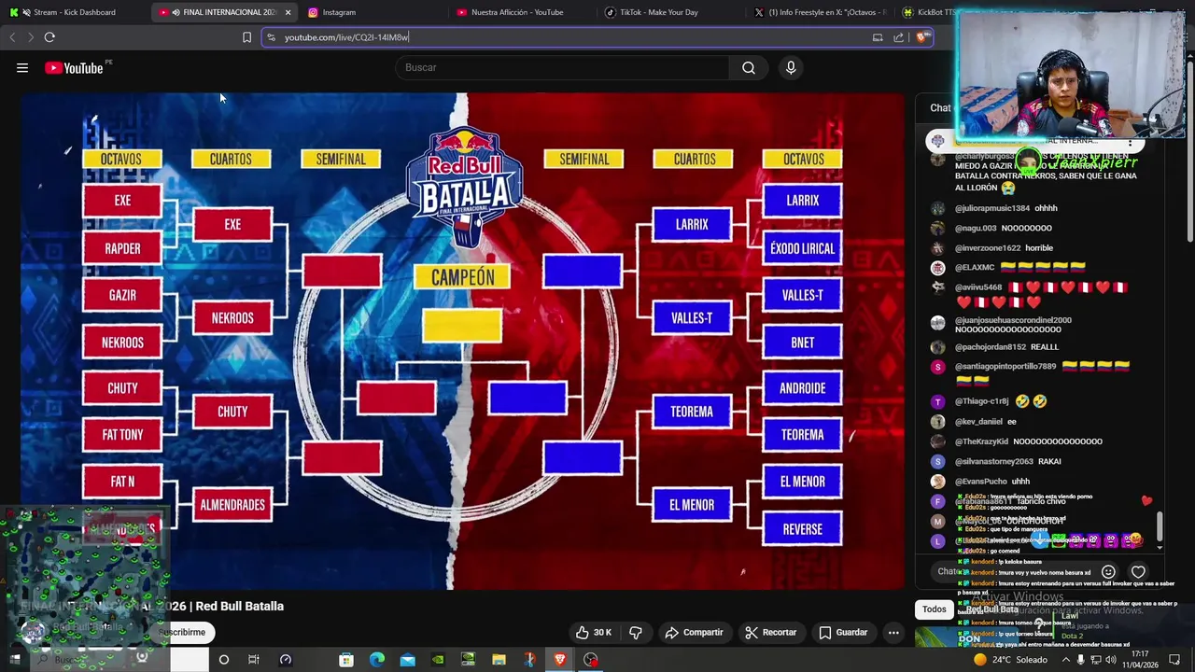Viewport: 1195px width, 672px height.
Task: Open the more actions three-dot menu
Action: coord(893,632)
